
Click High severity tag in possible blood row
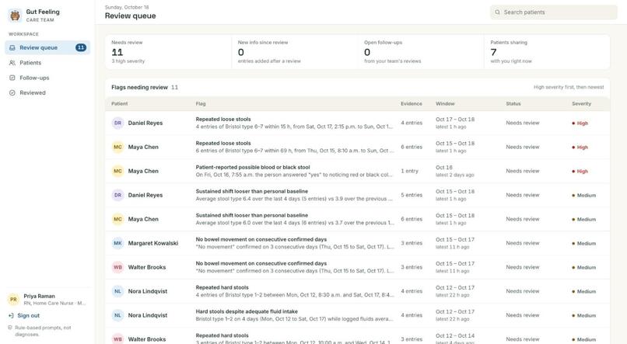coord(580,171)
